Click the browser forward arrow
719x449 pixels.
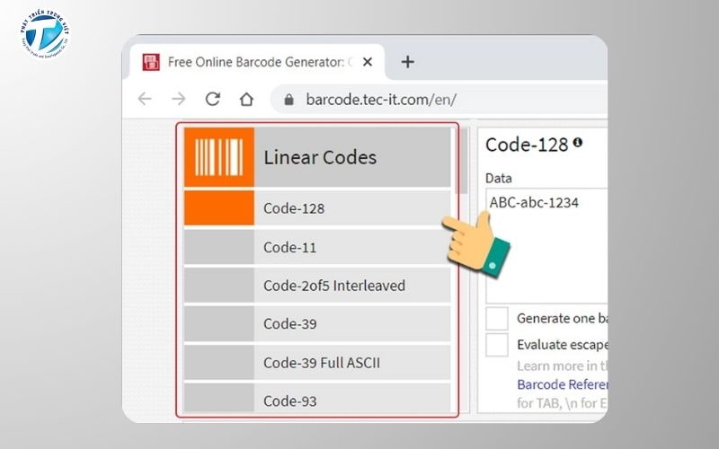179,99
